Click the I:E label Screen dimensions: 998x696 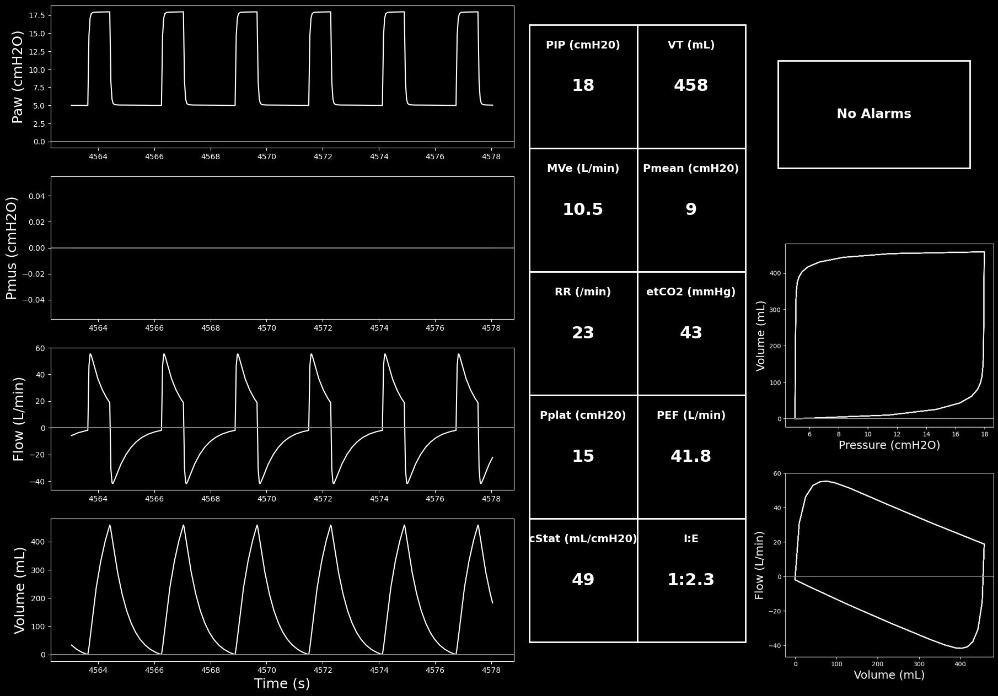pos(691,539)
